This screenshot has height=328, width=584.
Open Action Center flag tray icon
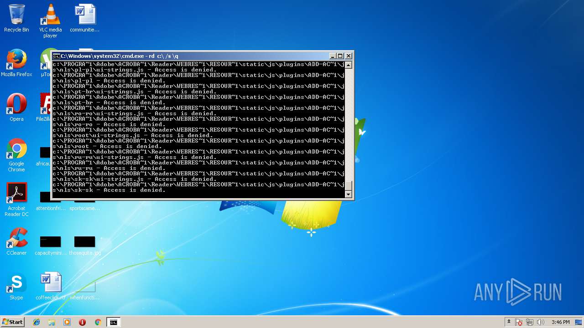pos(519,322)
